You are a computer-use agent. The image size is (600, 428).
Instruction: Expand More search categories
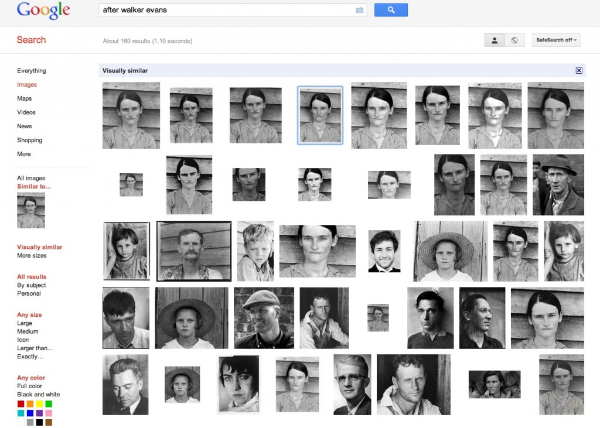pos(23,154)
